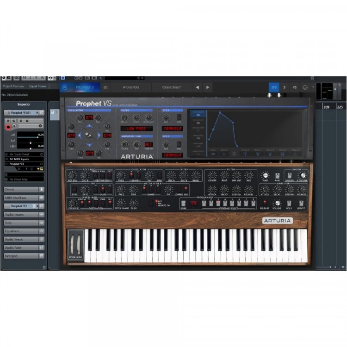Image resolution: width=347 pixels, height=347 pixels.
Task: Click the Arturia Picks preset category
Action: [131, 87]
